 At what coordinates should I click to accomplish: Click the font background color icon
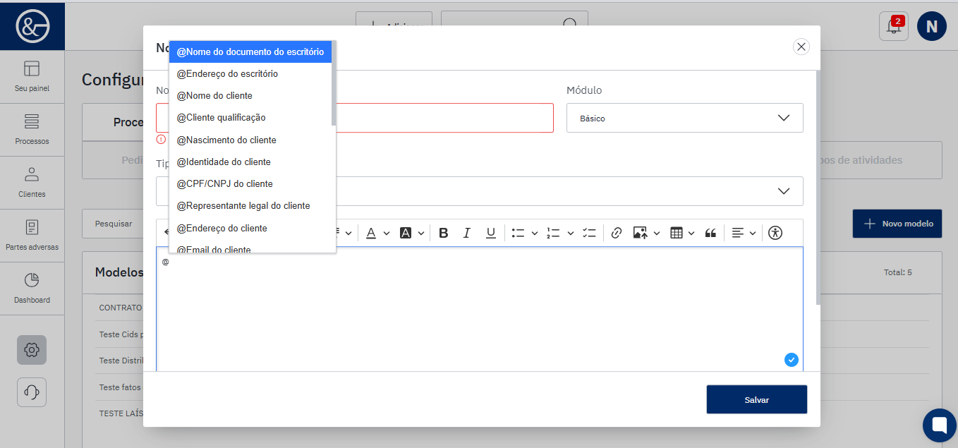pos(406,233)
